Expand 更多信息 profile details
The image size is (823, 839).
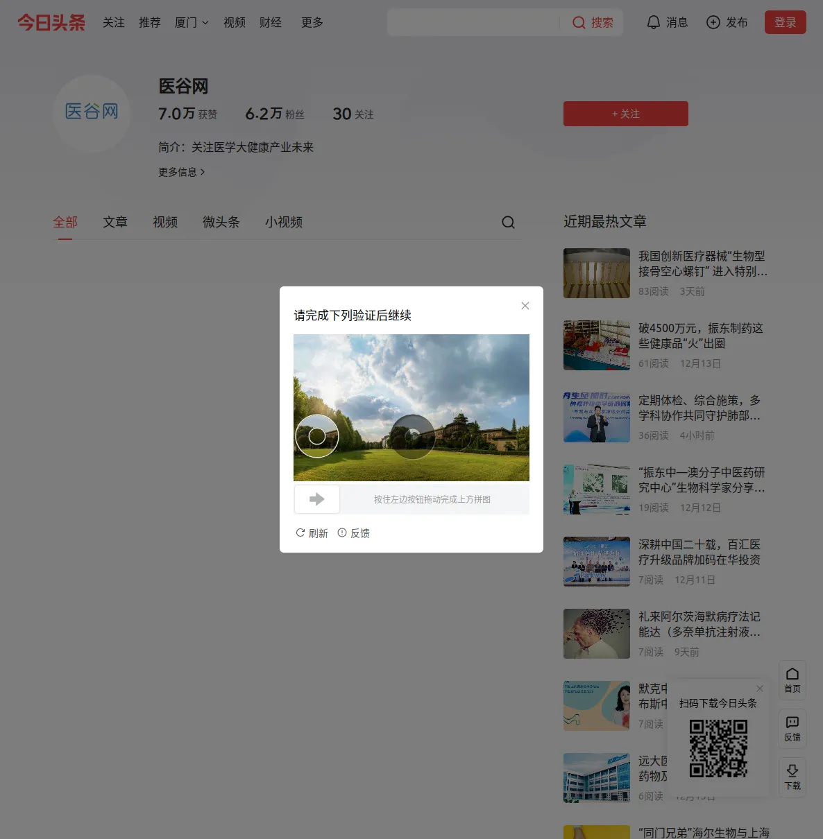(x=182, y=172)
